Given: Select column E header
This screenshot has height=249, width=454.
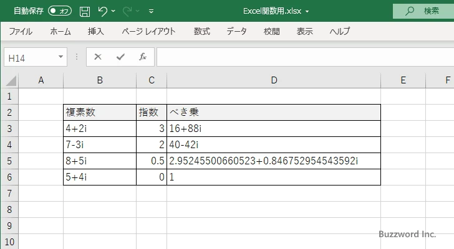Looking at the screenshot, I should 403,80.
